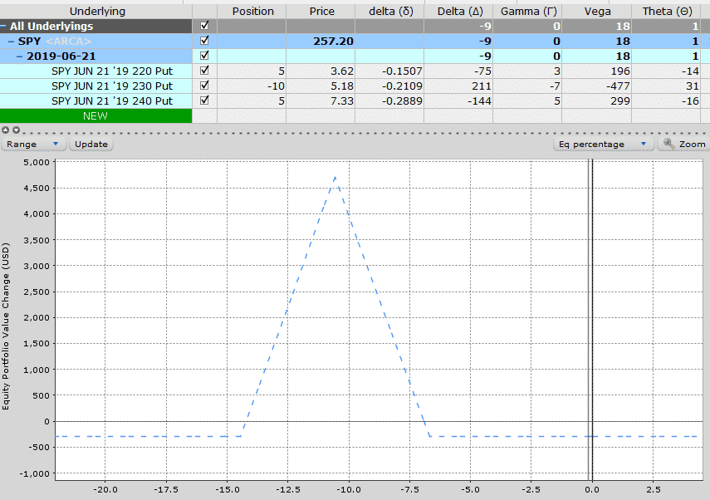
Task: Click the Theta (Θ) column header
Action: [667, 12]
